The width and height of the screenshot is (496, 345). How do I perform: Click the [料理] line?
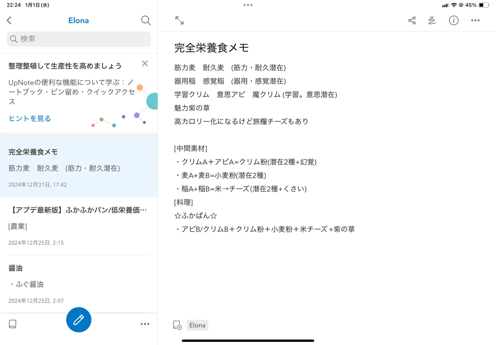(184, 202)
